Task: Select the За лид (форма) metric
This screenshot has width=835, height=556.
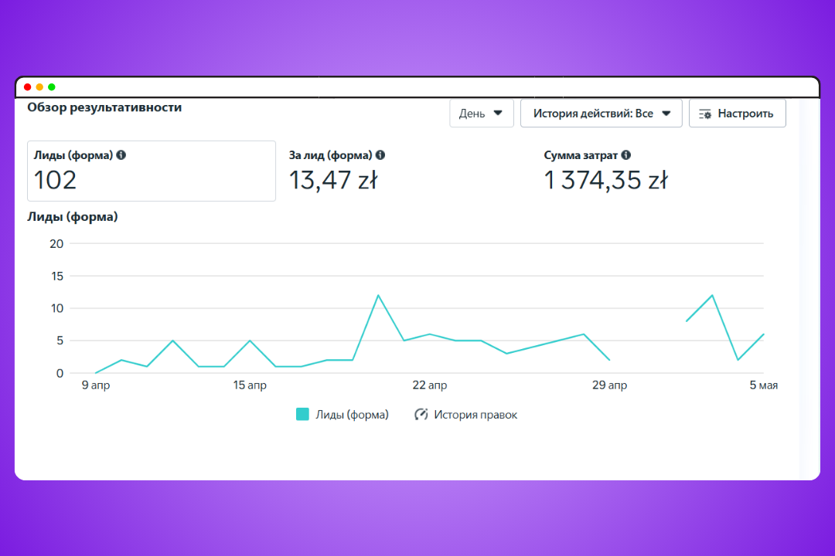Action: (336, 171)
